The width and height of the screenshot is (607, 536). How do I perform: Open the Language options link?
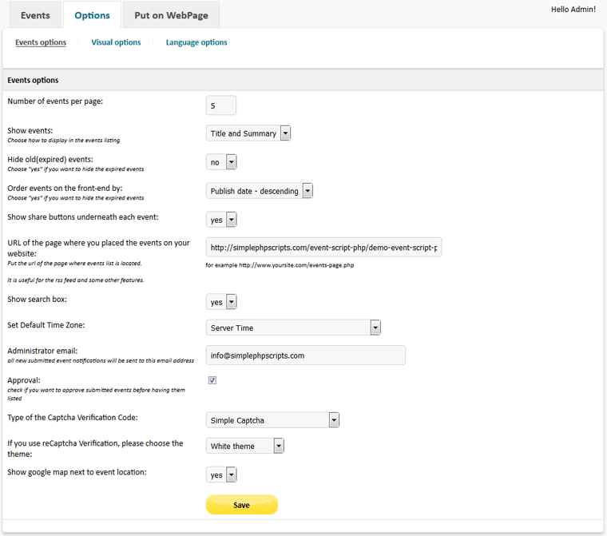pos(196,42)
